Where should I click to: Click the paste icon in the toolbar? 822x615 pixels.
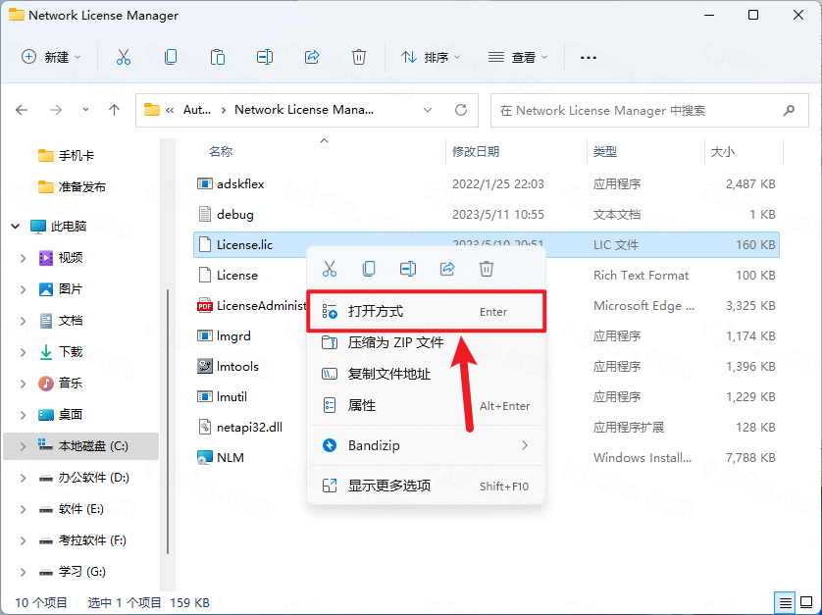click(x=218, y=57)
